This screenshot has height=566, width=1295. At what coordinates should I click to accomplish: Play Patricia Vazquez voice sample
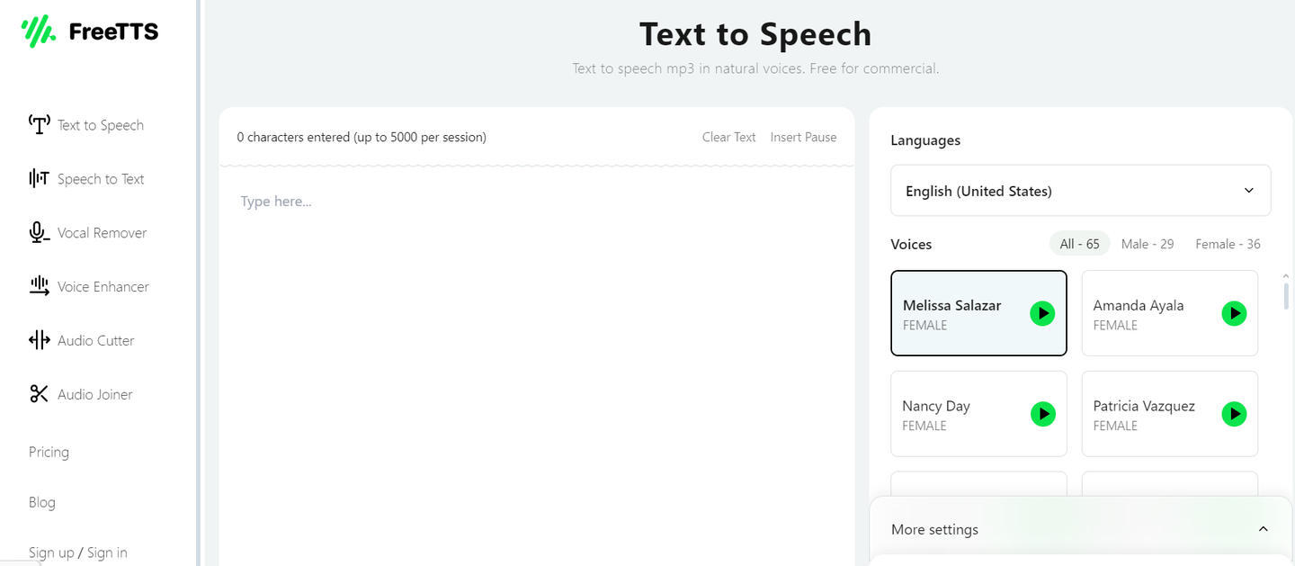1234,414
